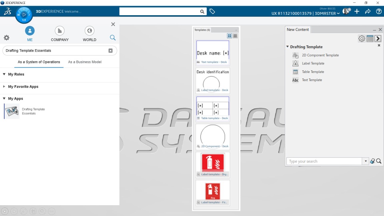The image size is (384, 216).
Task: Open the help question mark icon
Action: pyautogui.click(x=379, y=12)
